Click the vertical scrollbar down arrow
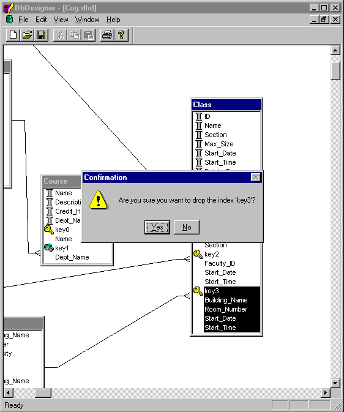The height and width of the screenshot is (412, 344). pyautogui.click(x=335, y=383)
